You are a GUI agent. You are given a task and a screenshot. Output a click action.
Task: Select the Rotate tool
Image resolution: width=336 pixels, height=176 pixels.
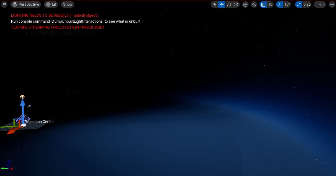click(x=229, y=4)
